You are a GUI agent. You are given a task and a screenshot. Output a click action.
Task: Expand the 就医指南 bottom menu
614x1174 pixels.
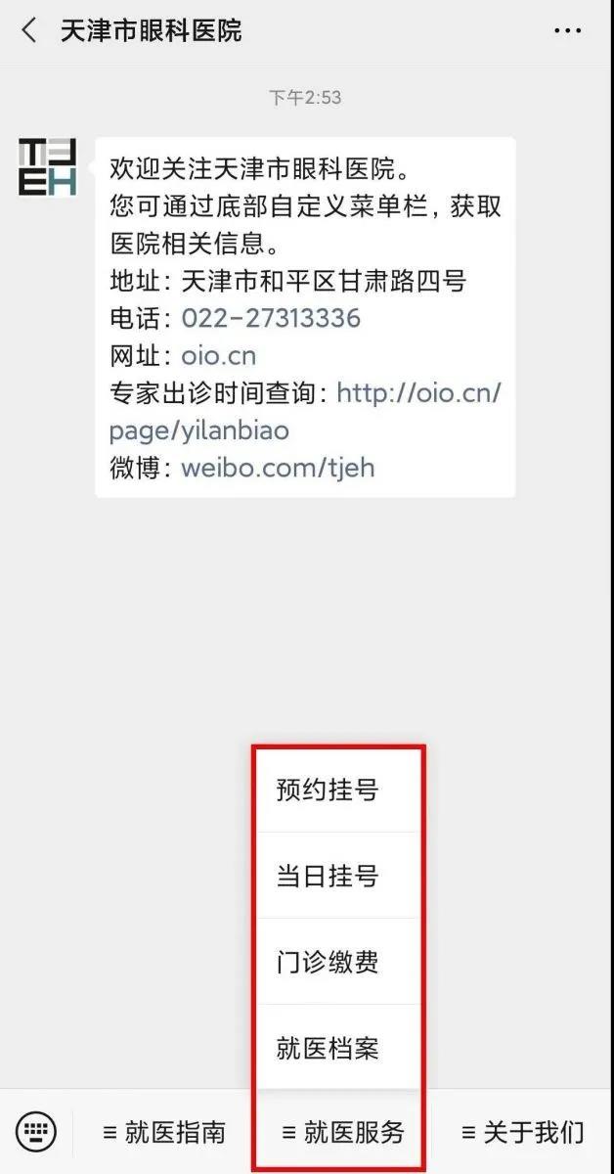pyautogui.click(x=164, y=1133)
